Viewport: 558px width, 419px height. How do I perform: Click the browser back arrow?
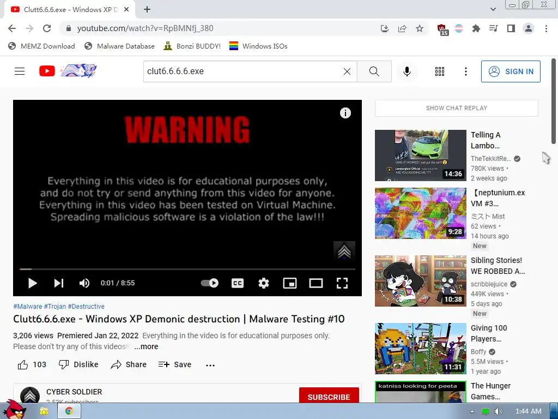click(12, 28)
